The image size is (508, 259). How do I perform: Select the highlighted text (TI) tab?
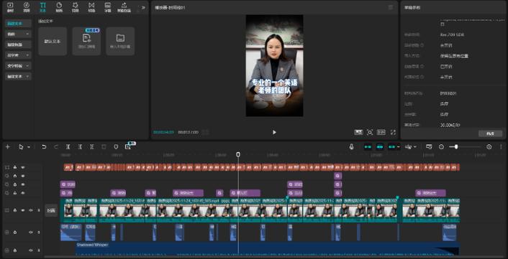point(42,7)
